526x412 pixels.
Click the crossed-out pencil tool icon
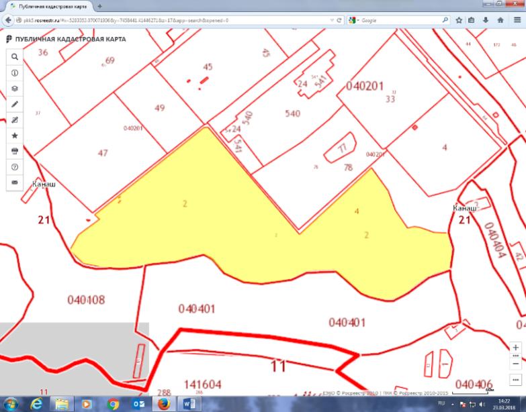point(15,119)
